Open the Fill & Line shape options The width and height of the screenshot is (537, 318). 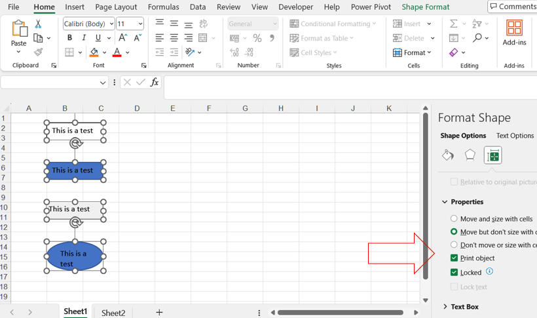click(x=448, y=155)
